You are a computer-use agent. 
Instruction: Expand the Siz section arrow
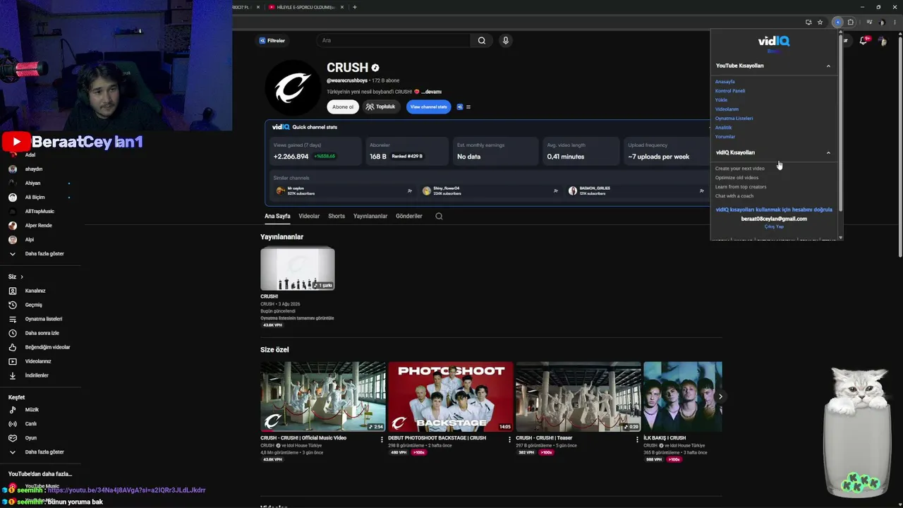coord(22,277)
